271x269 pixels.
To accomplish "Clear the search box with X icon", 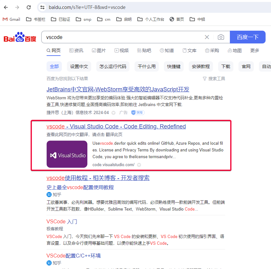I will click(207, 37).
